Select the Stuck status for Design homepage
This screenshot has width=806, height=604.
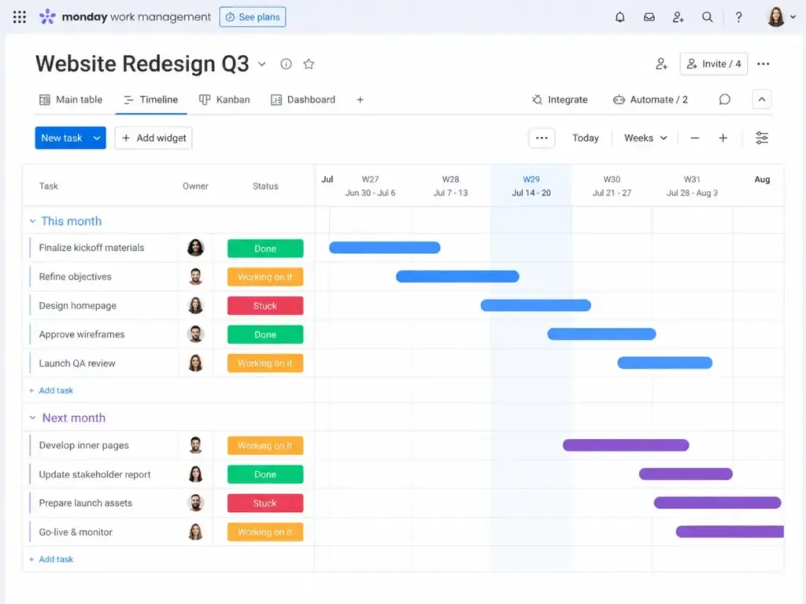pyautogui.click(x=265, y=306)
